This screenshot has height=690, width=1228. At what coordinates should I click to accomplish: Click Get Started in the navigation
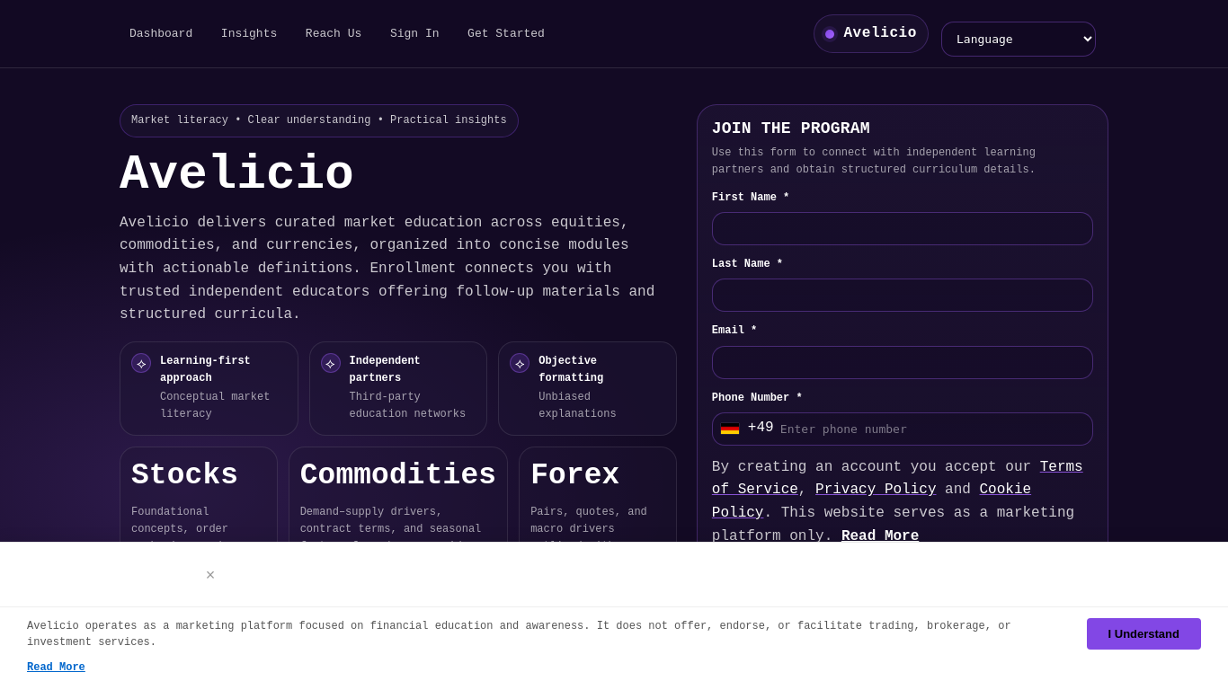click(506, 33)
